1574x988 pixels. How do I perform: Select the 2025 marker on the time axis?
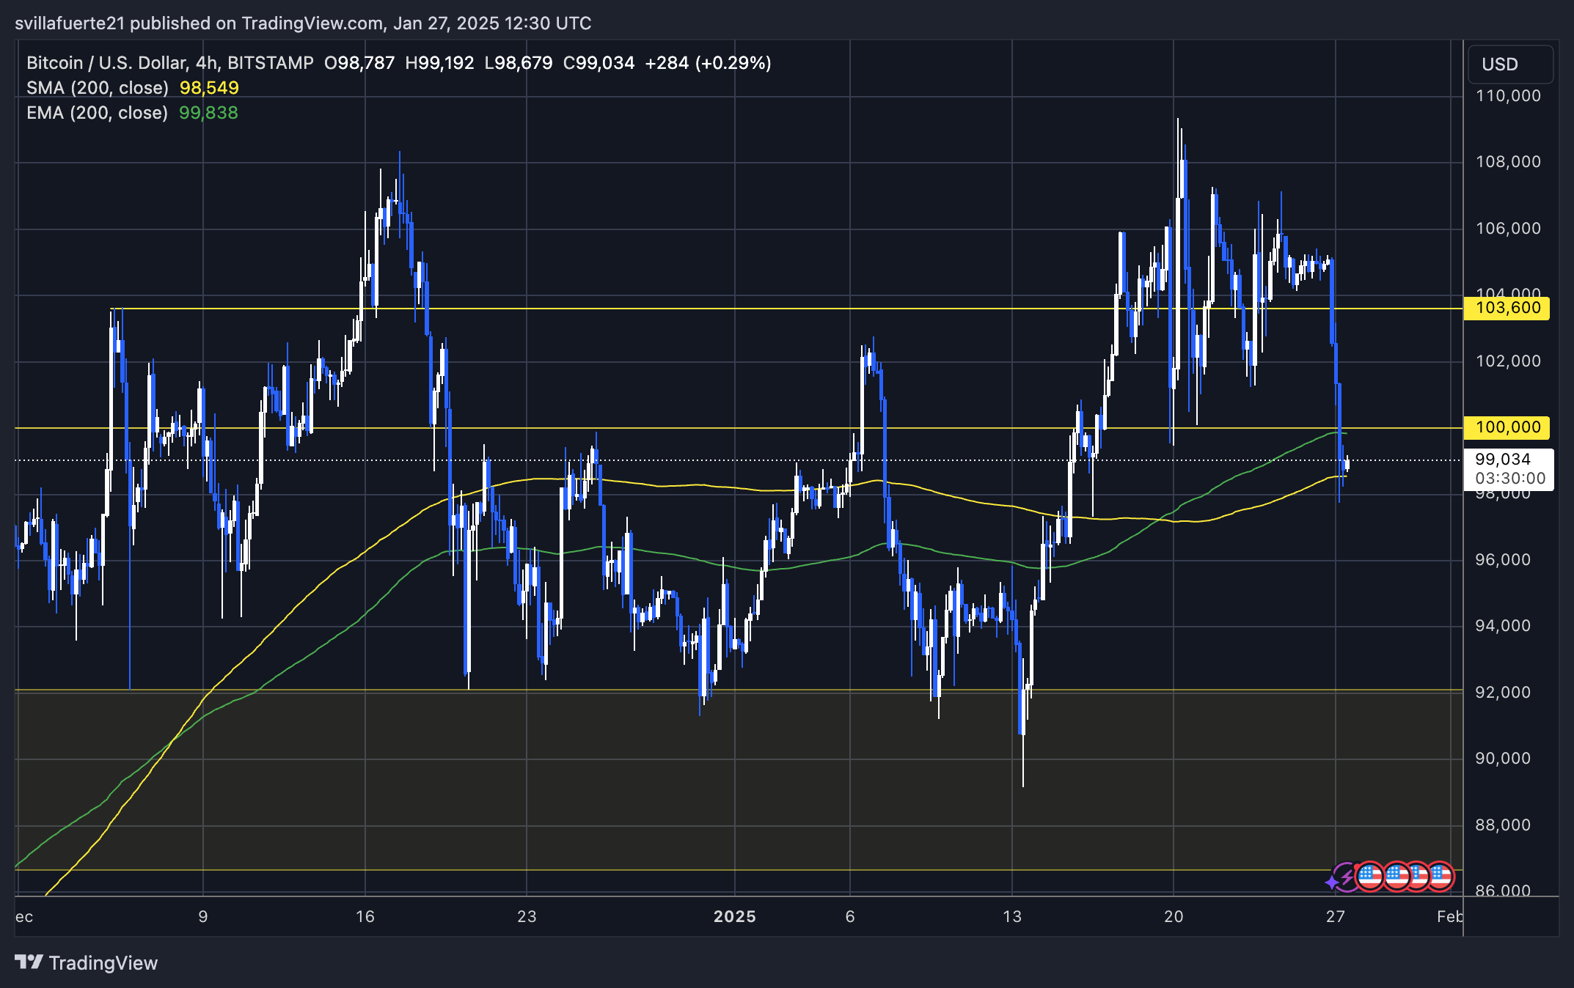tap(736, 916)
